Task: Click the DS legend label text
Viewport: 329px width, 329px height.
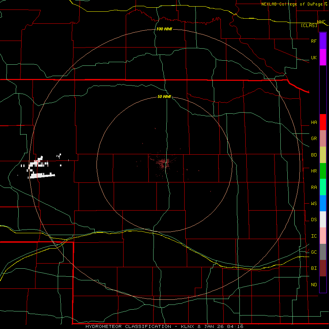Action: (314, 220)
